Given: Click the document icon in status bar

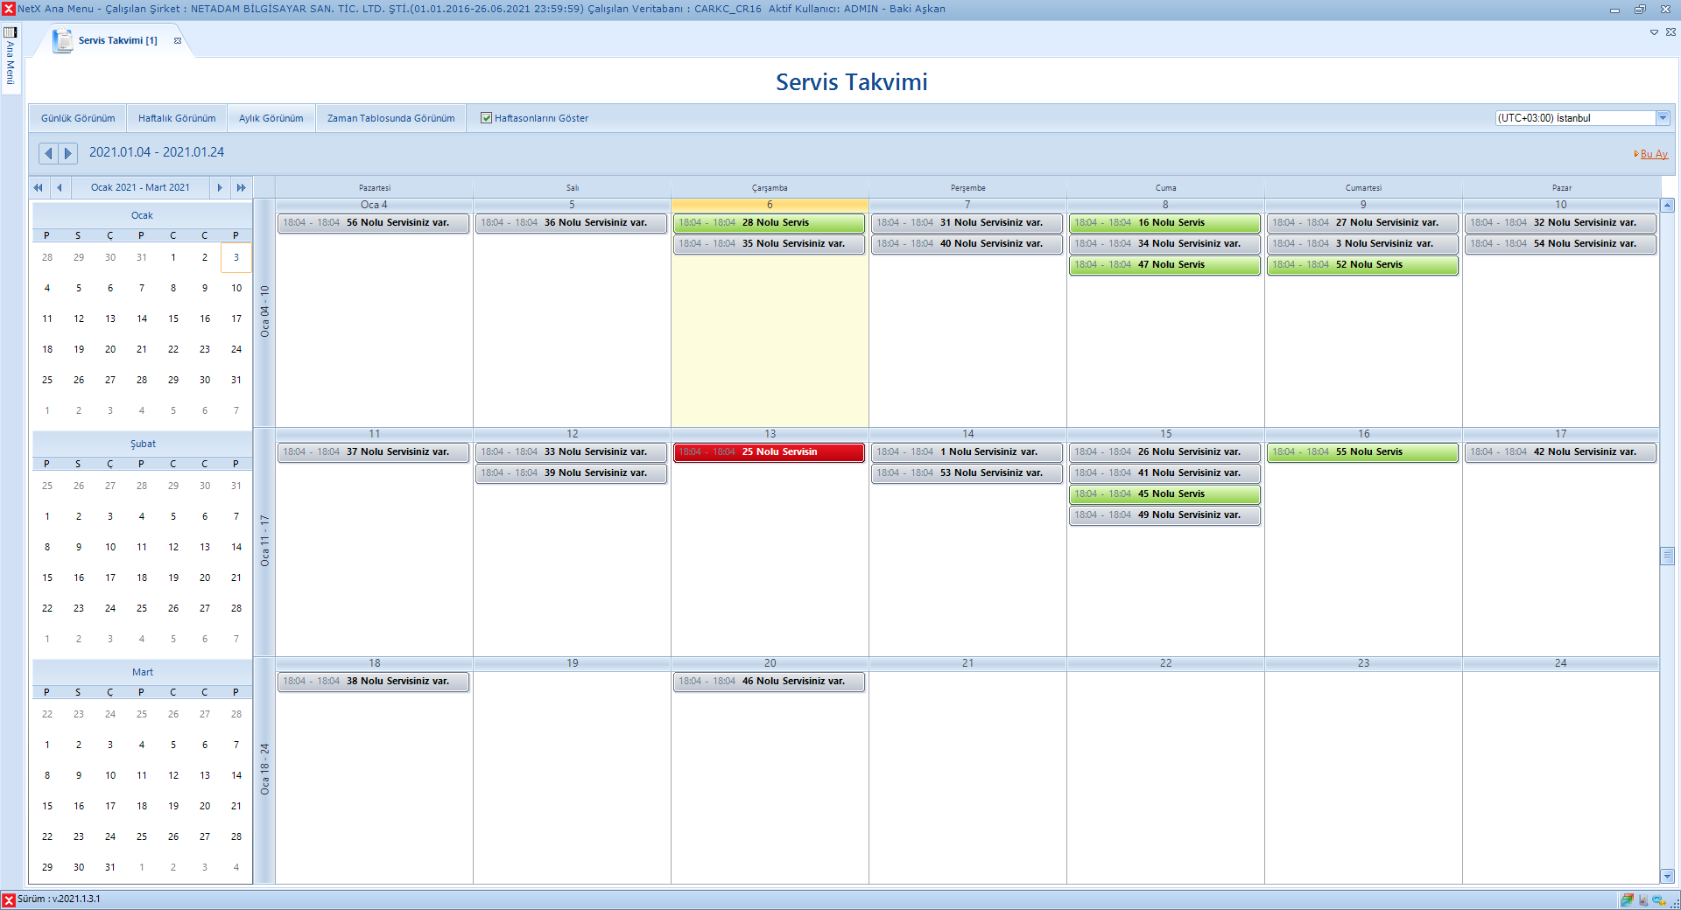Looking at the screenshot, I should 1643,899.
